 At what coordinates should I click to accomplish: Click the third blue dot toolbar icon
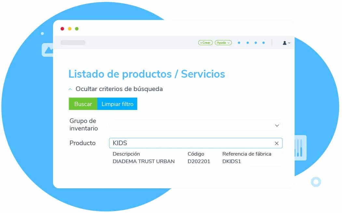click(x=255, y=42)
